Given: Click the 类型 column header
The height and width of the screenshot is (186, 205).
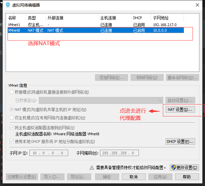Looking at the screenshot, I should tap(36, 18).
